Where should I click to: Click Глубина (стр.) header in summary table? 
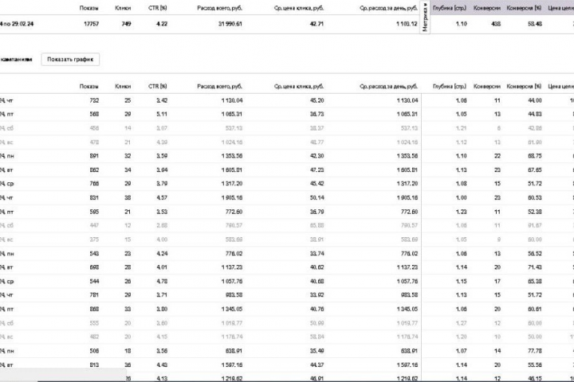pos(450,8)
